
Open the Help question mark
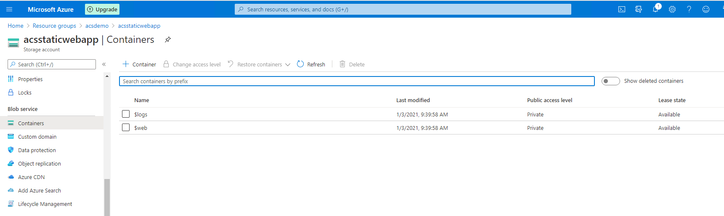point(689,9)
